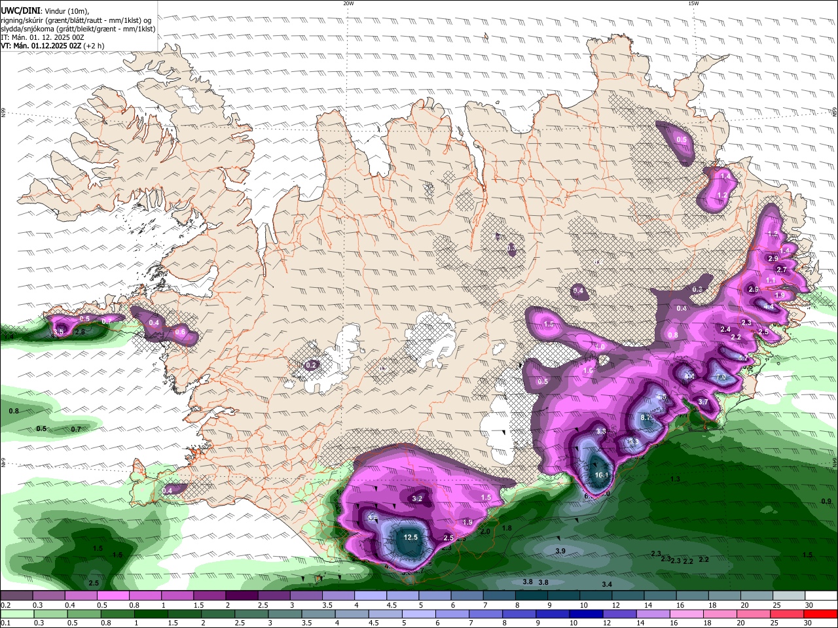
Task: Click the navy blue swatch in the lower legend
Action: click(585, 614)
